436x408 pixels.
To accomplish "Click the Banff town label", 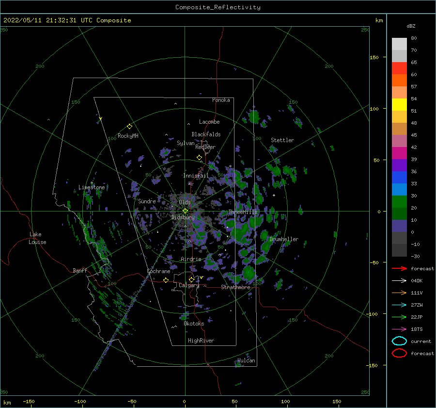I will pos(80,270).
